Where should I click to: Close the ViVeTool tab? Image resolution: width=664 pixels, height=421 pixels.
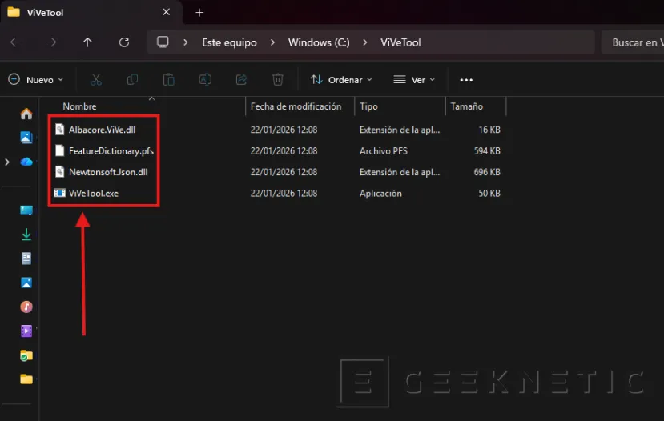pyautogui.click(x=167, y=12)
